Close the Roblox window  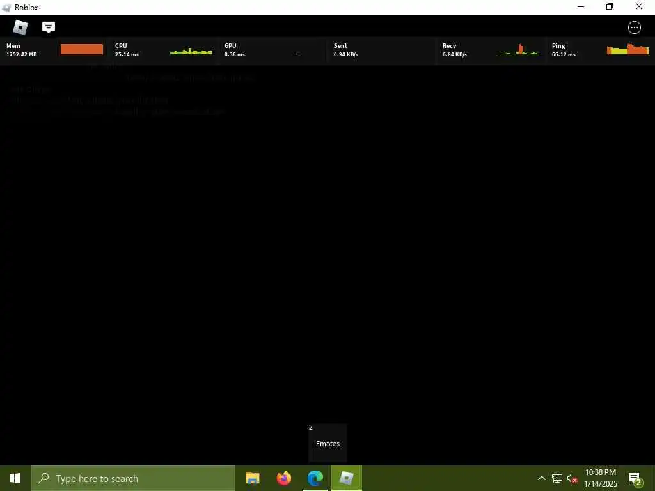pos(639,6)
